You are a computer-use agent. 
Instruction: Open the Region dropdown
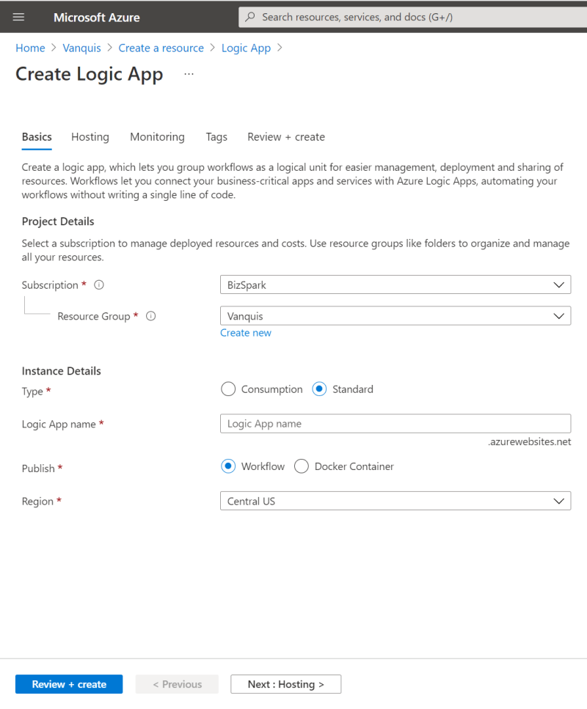coord(395,501)
